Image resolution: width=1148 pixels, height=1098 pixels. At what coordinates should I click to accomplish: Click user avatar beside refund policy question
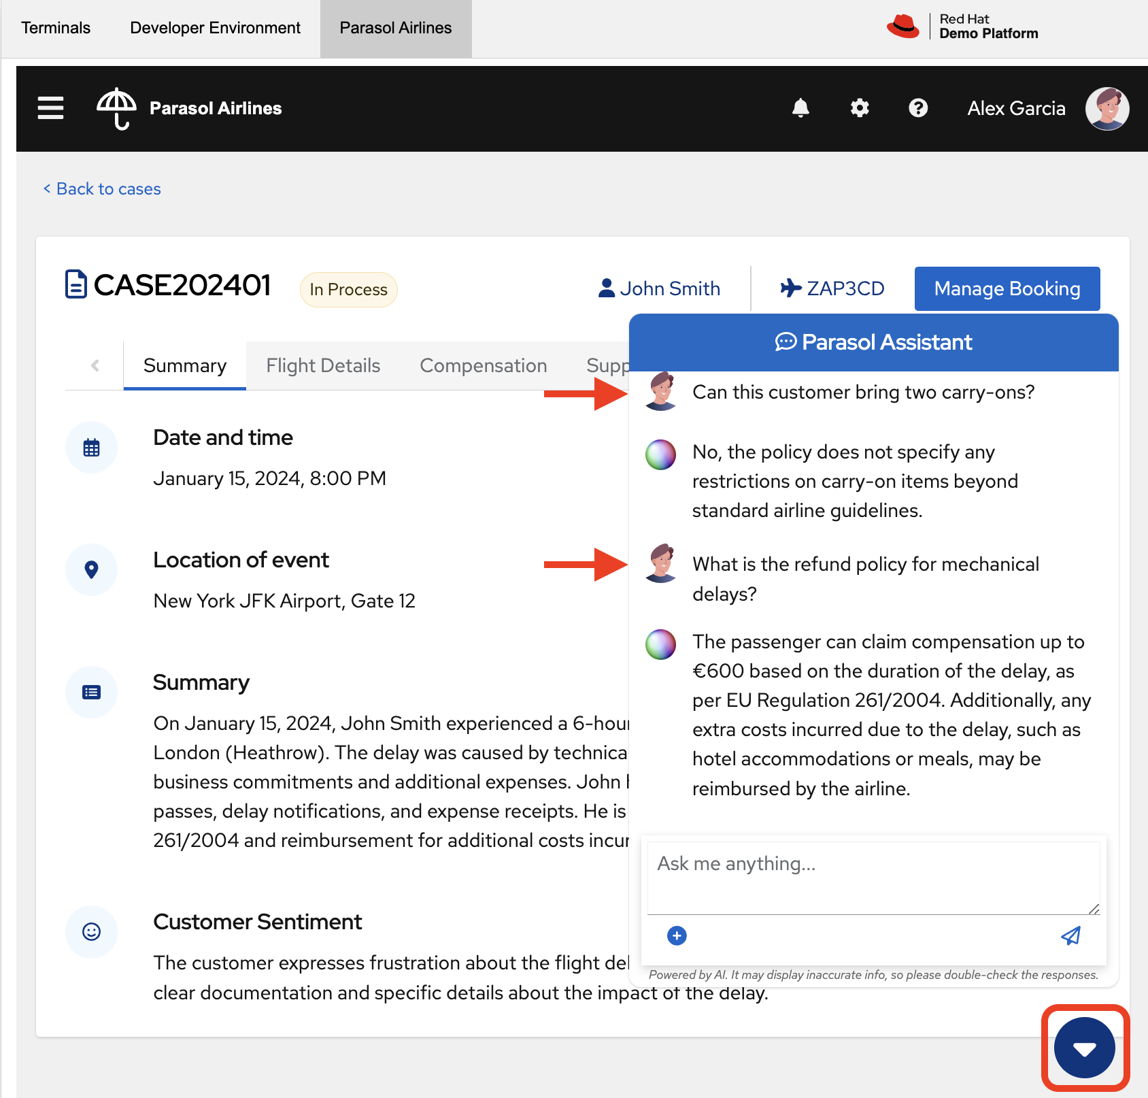pyautogui.click(x=660, y=564)
